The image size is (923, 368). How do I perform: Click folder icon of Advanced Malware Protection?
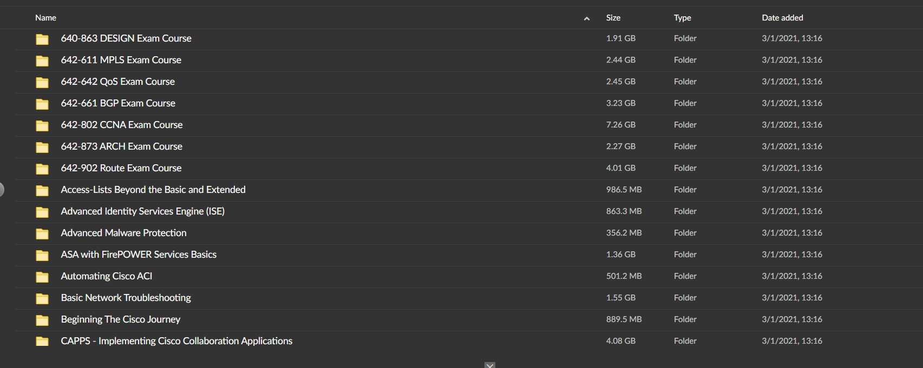pyautogui.click(x=42, y=233)
